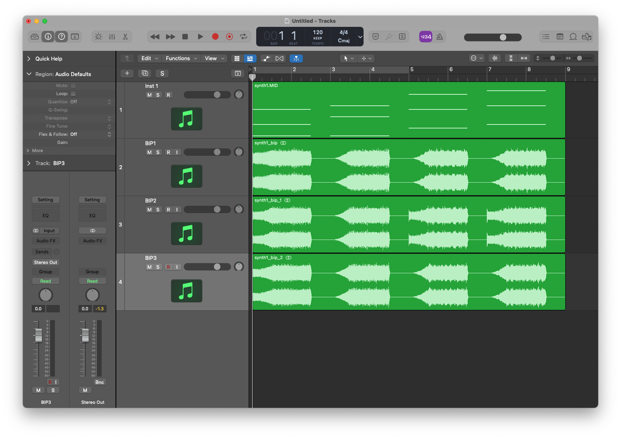Solo the BIP2 track

[x=158, y=209]
